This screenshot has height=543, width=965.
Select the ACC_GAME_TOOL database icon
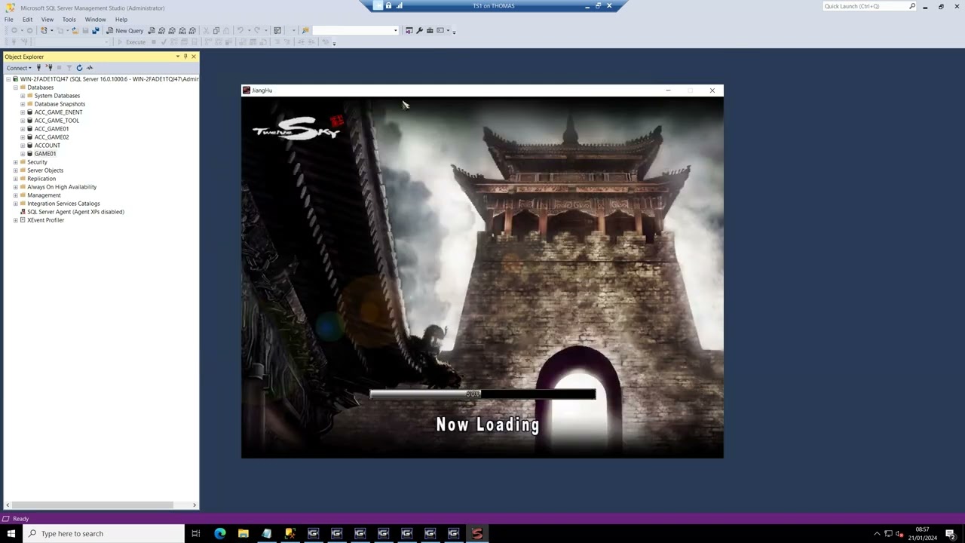point(30,121)
